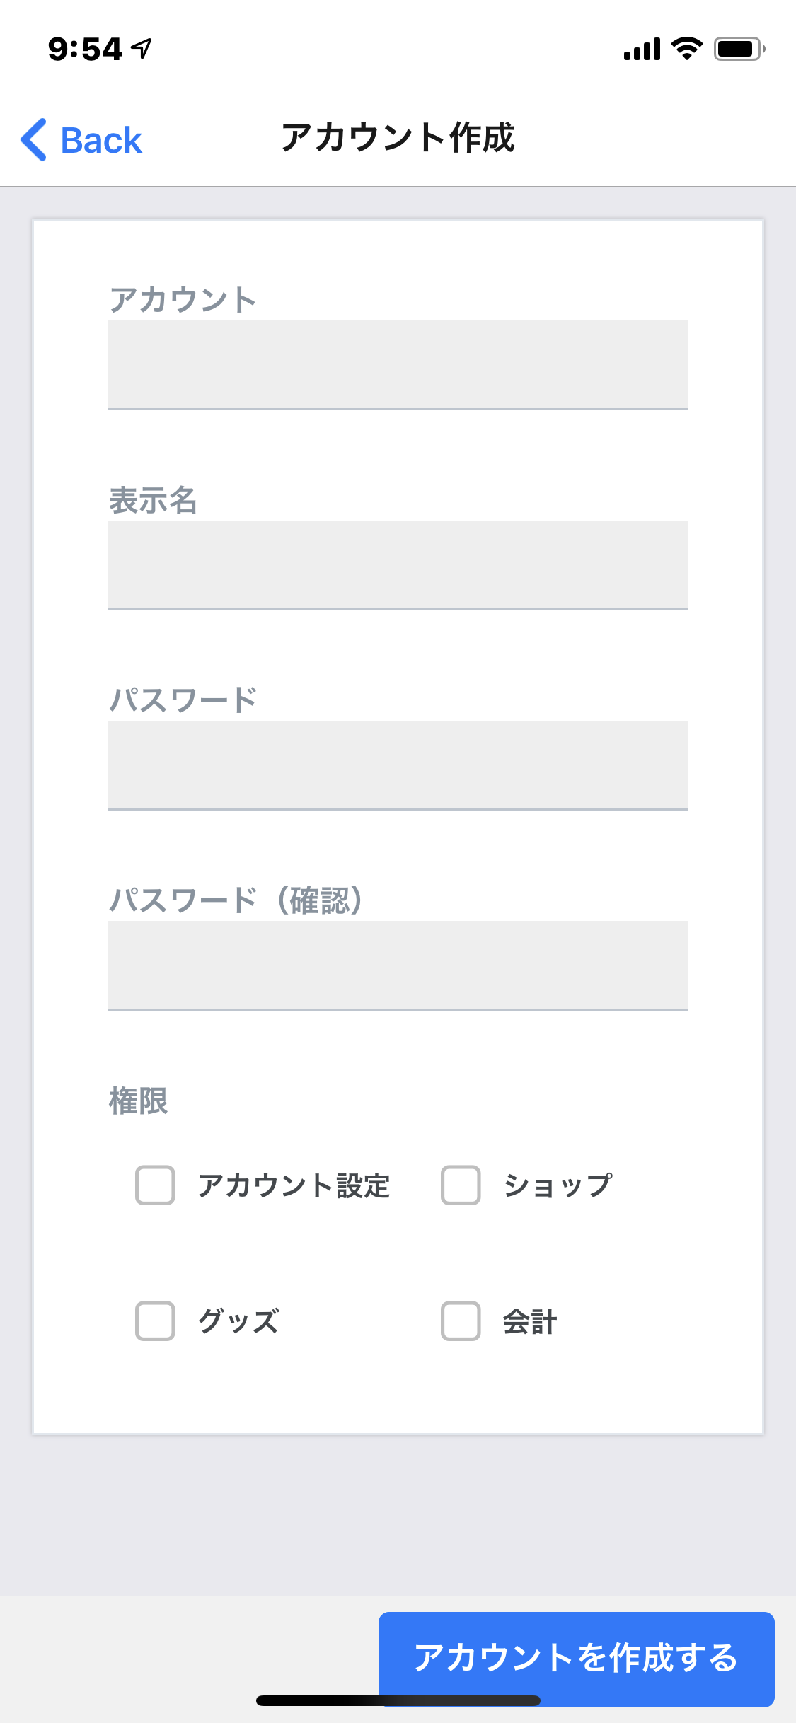Screen dimensions: 796x1723
Task: Select the パスワード（確認） input field
Action: pyautogui.click(x=398, y=965)
